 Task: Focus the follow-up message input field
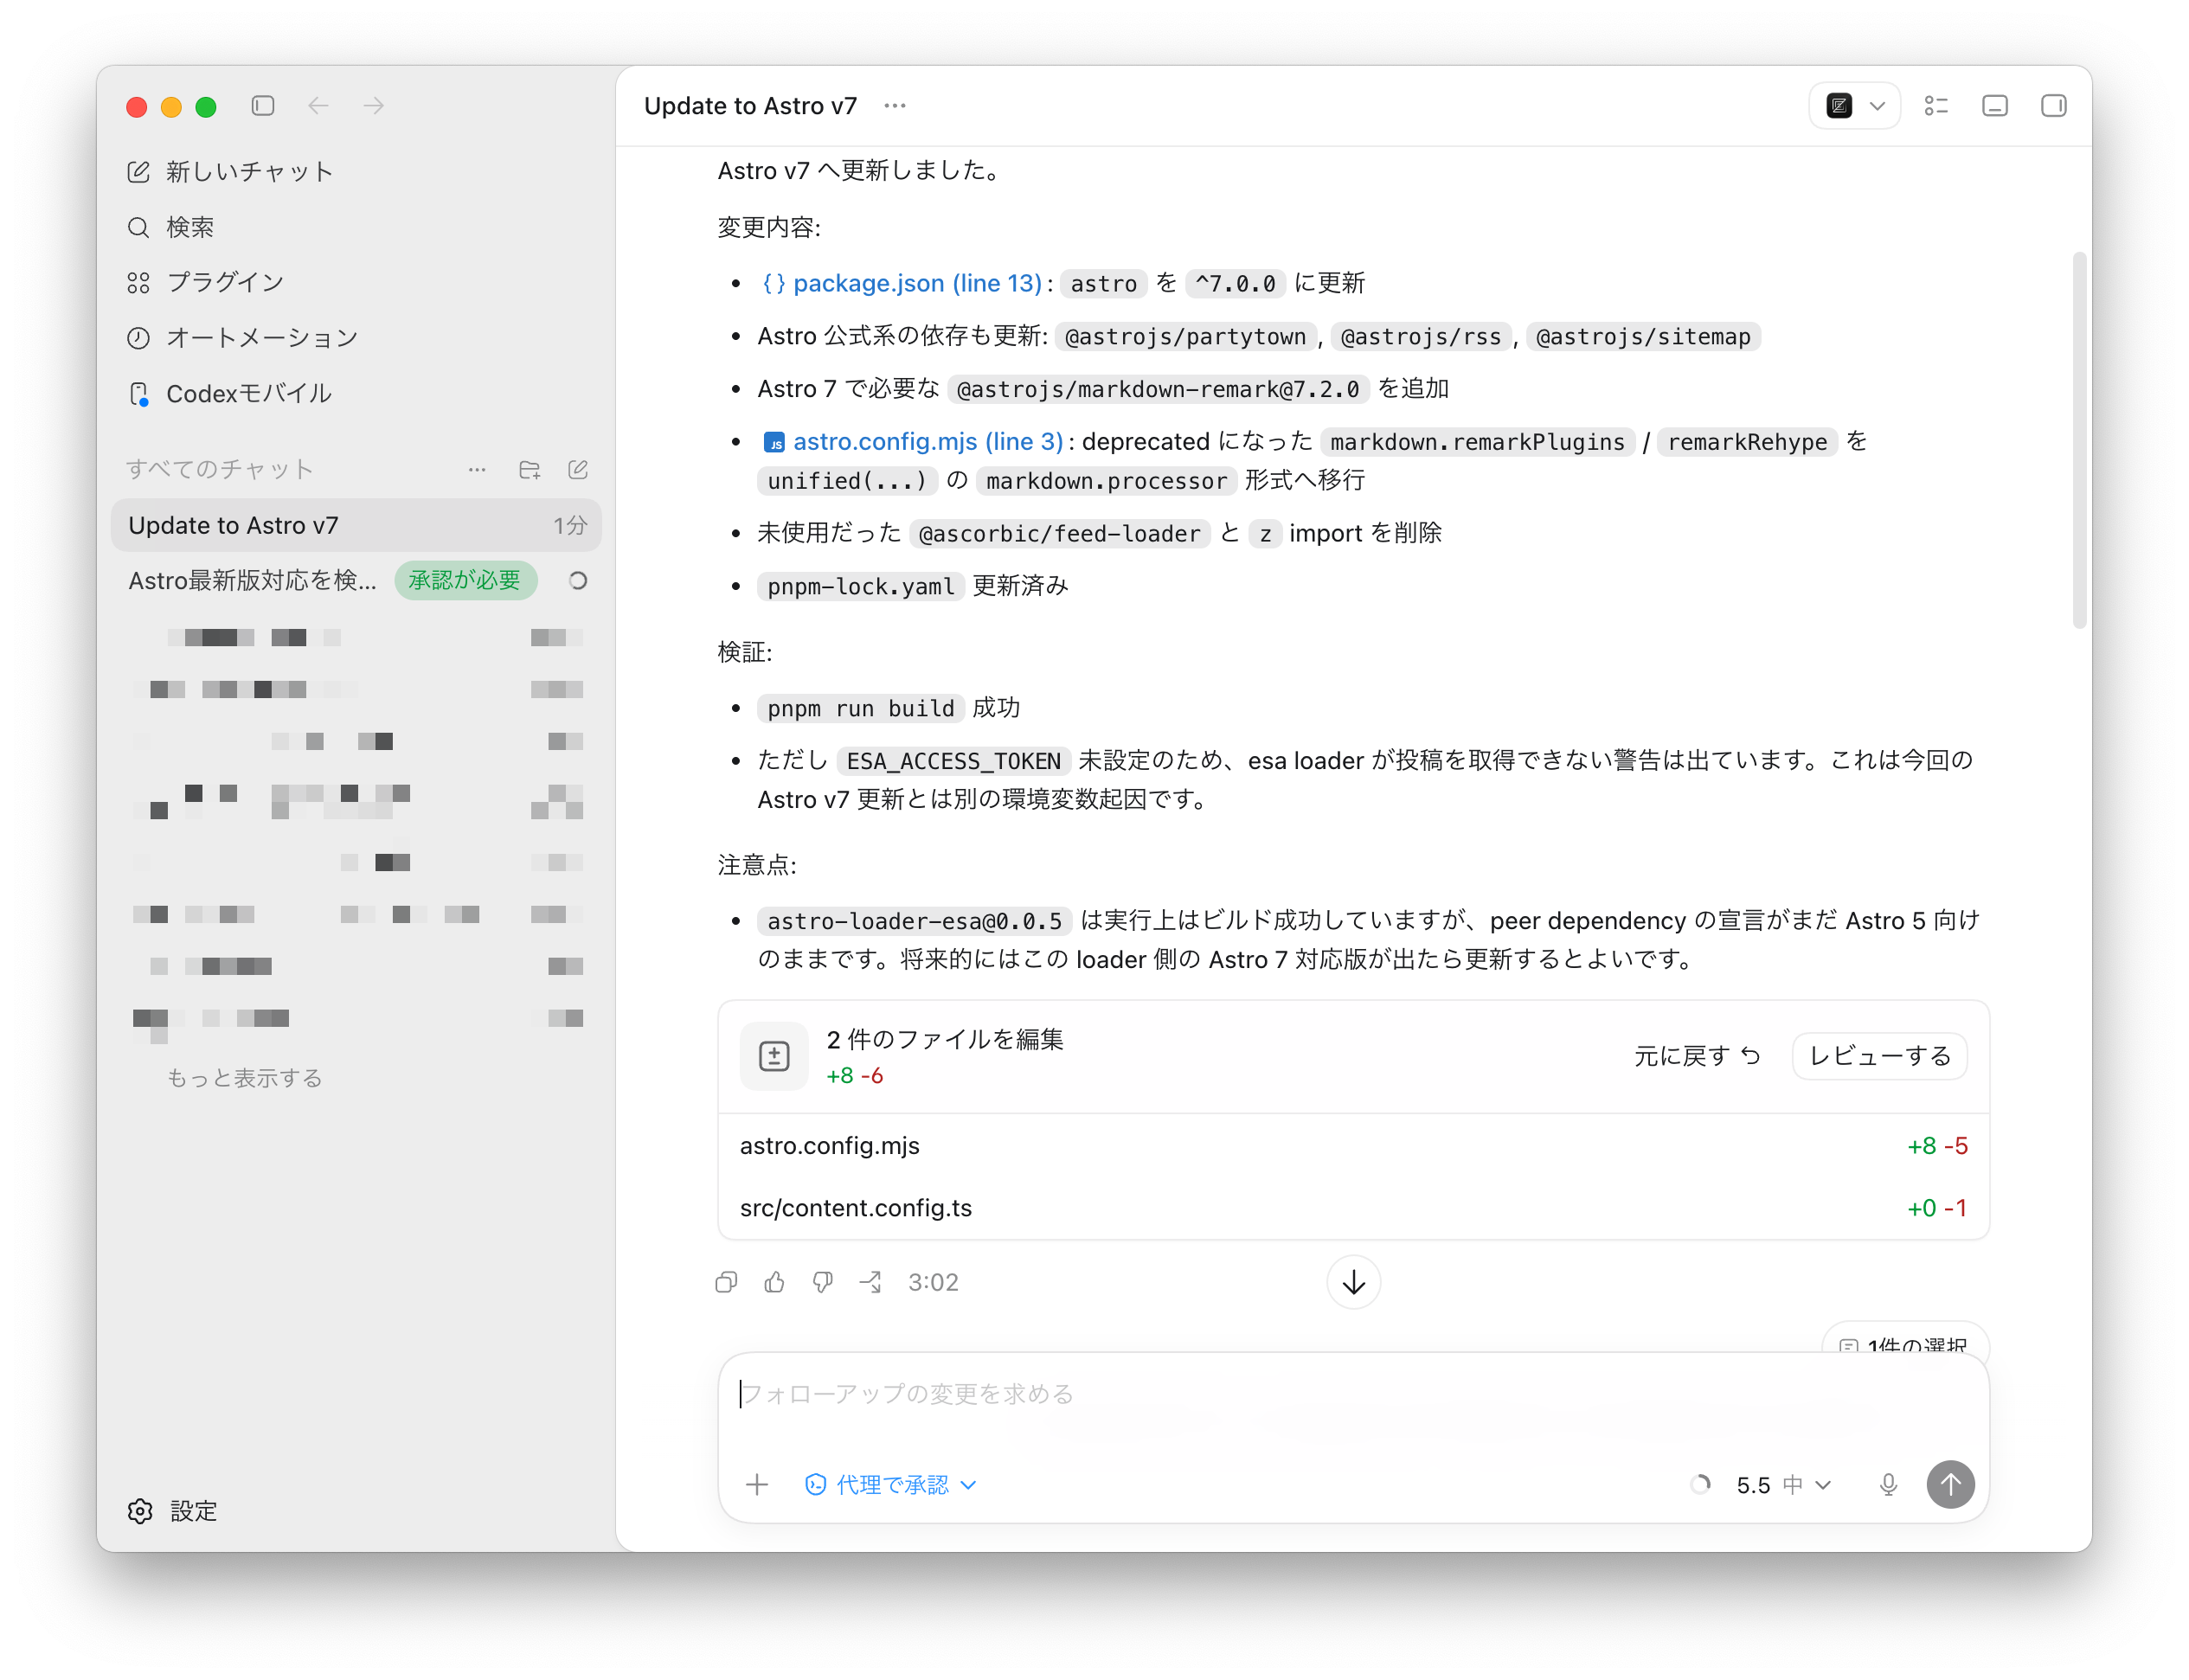1354,1395
